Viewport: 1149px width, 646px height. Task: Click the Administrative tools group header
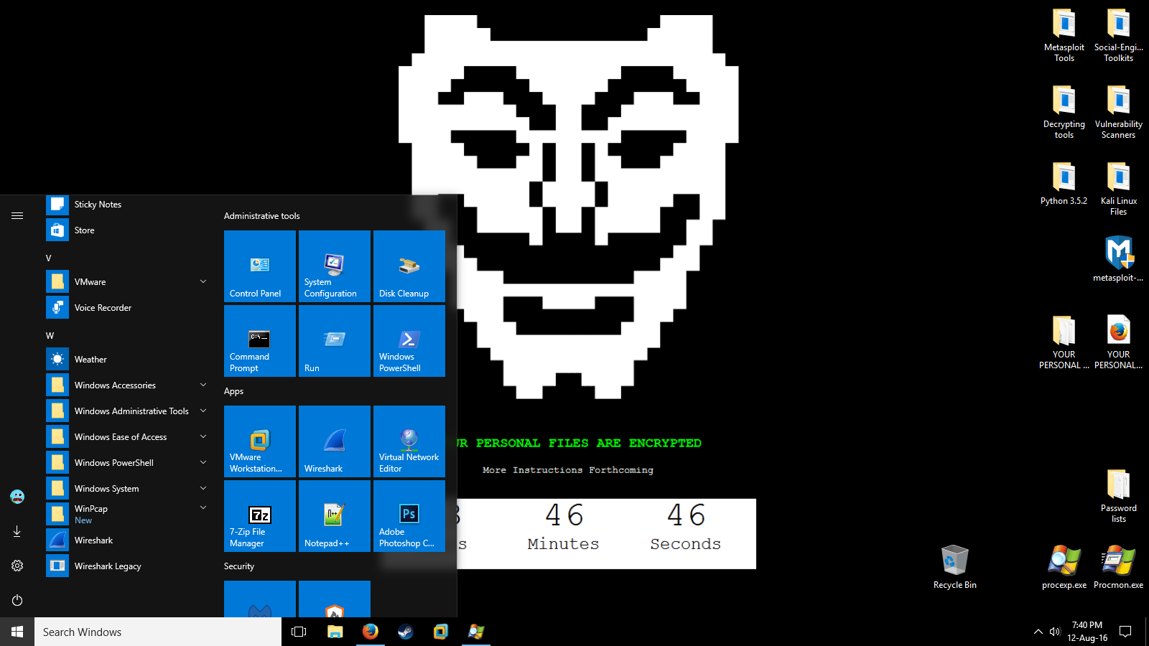pos(262,216)
